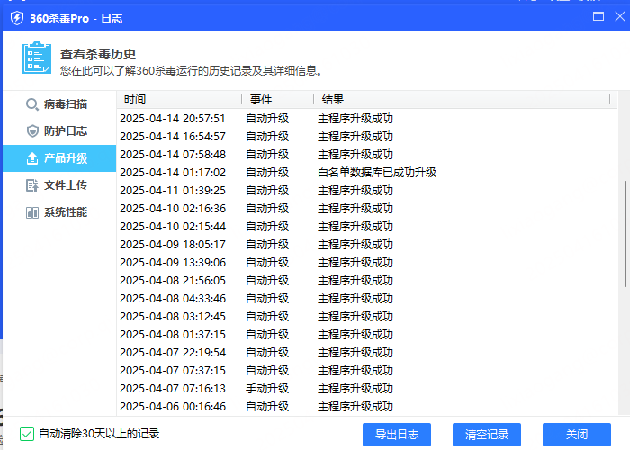Switch to the 文件上传 tab
Screen dimensions: 630x450
coord(59,185)
